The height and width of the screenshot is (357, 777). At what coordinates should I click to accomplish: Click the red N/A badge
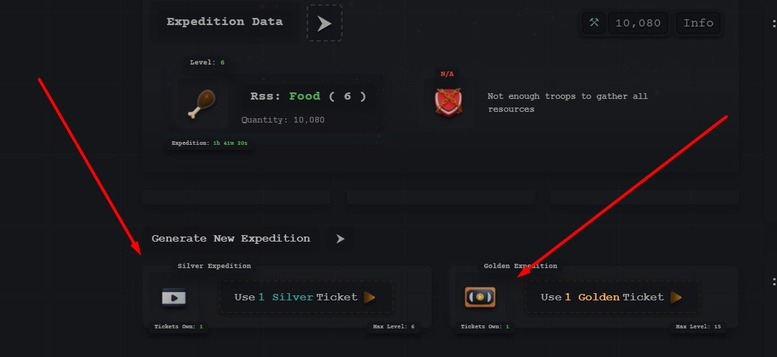[x=447, y=74]
